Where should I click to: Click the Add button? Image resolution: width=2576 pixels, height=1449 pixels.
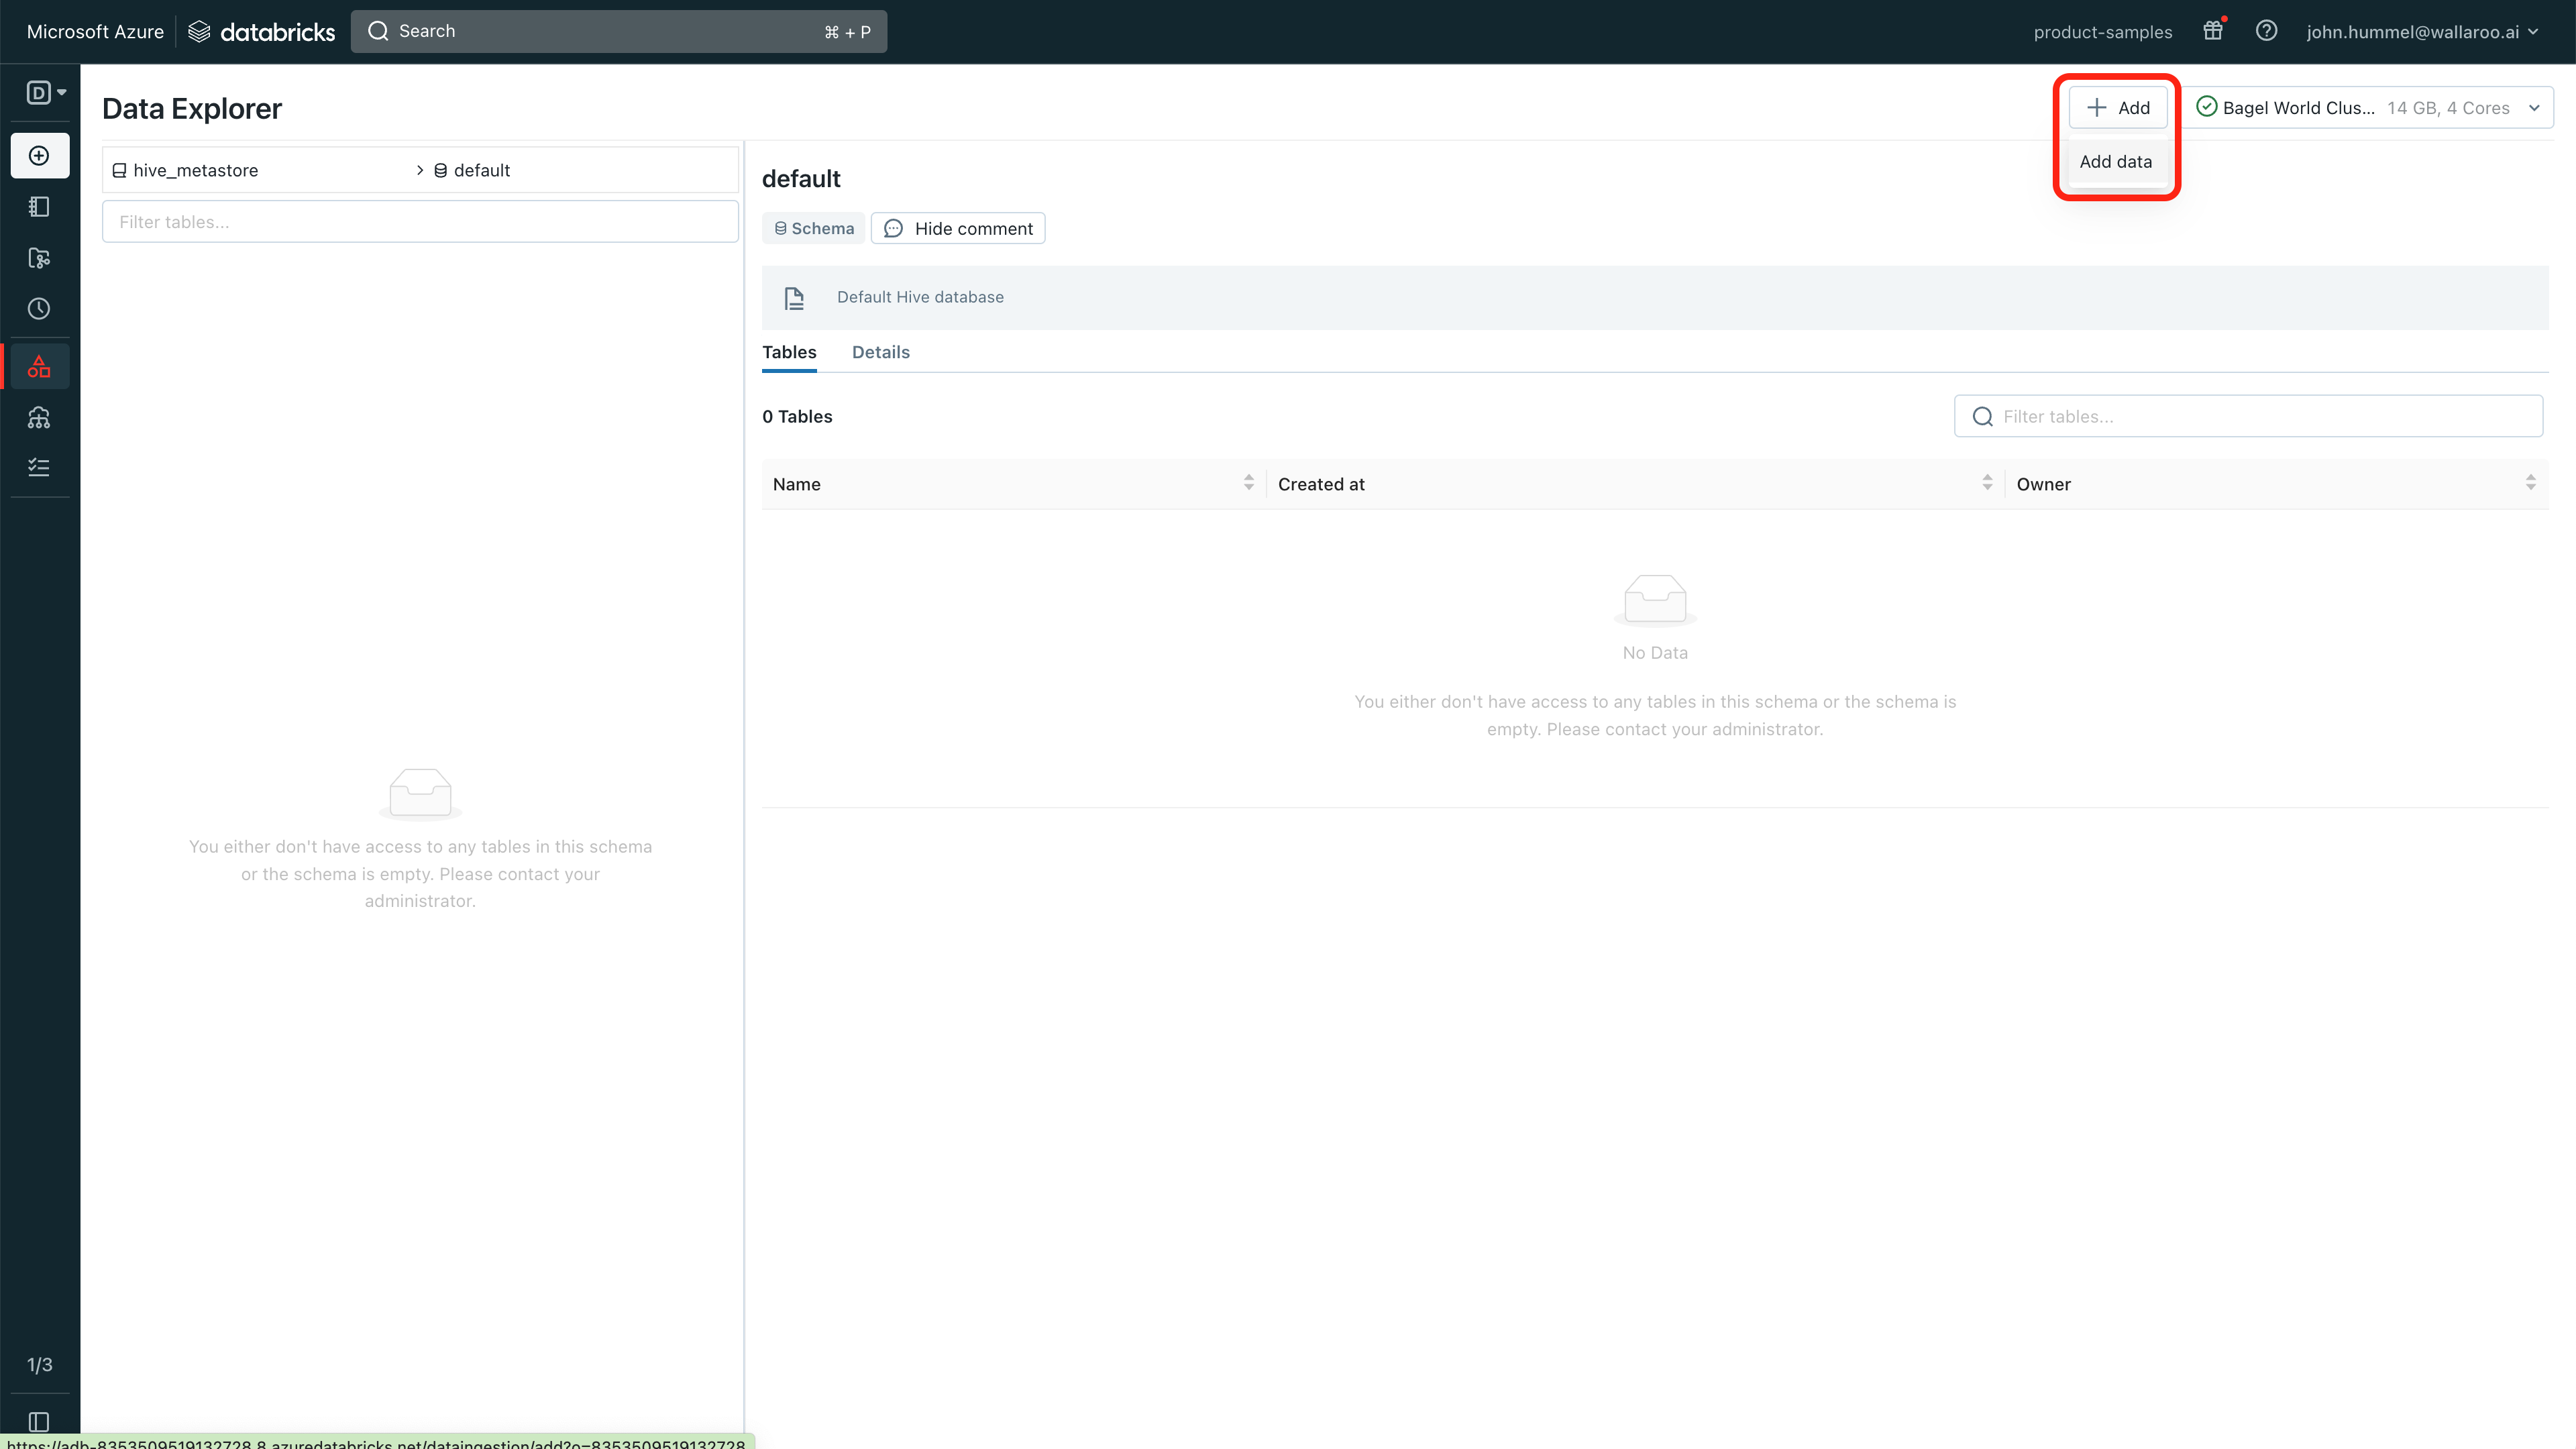point(2117,108)
